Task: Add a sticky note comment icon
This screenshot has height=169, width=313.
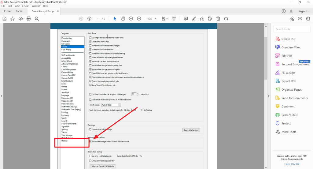Action: pyautogui.click(x=186, y=19)
